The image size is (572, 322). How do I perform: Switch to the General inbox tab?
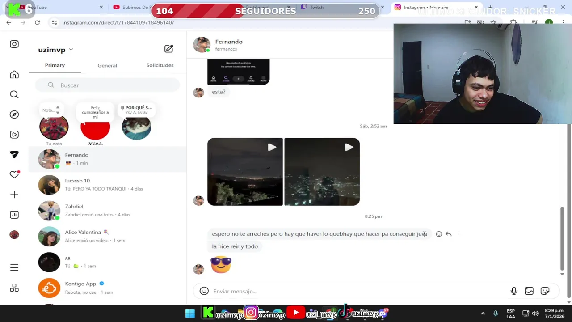107,65
